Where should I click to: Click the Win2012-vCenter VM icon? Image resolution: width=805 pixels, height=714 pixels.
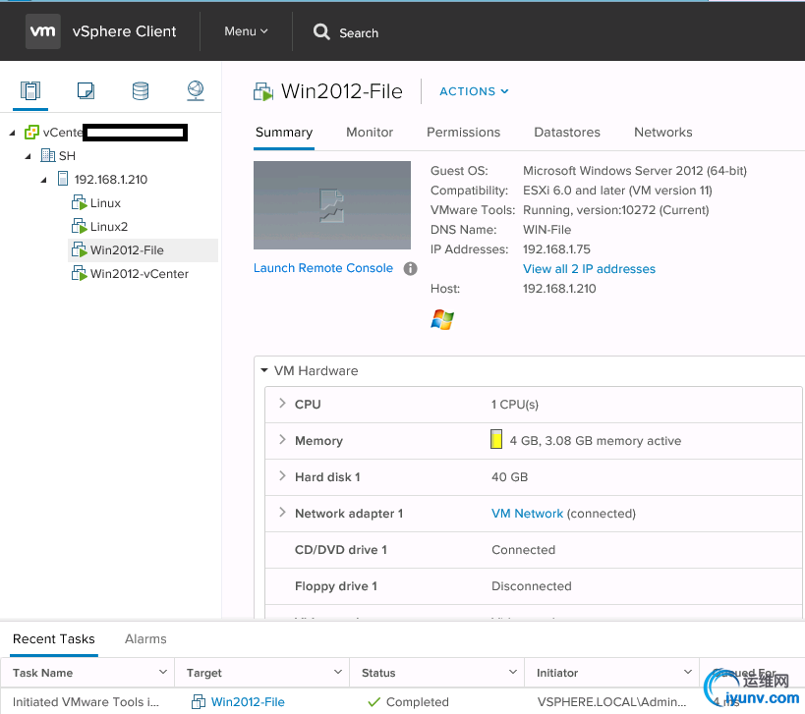coord(79,273)
